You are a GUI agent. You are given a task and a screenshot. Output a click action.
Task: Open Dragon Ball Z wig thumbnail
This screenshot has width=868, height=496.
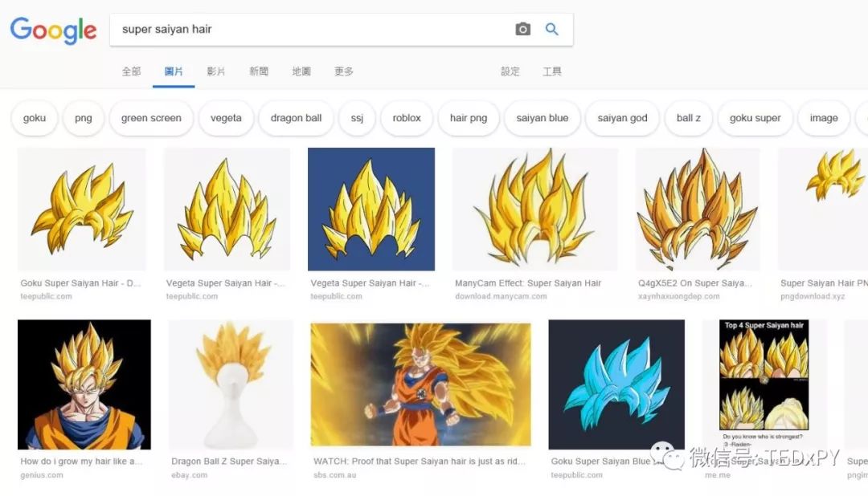(231, 384)
